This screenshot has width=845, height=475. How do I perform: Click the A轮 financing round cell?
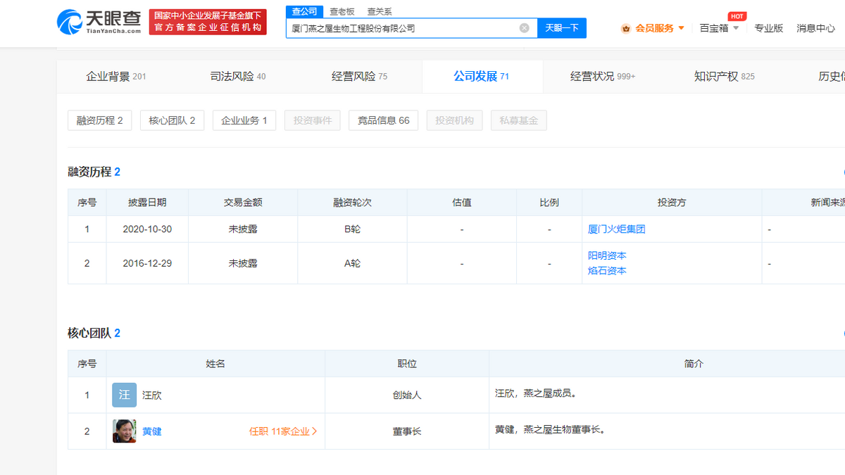[x=352, y=263]
